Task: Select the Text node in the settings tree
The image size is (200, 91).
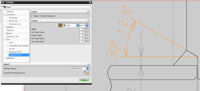Action: point(8,39)
